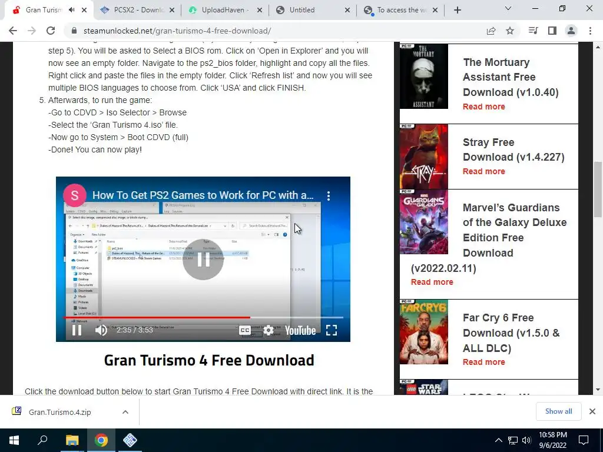Click LEGO Star Wars cover thumbnail

[x=424, y=387]
